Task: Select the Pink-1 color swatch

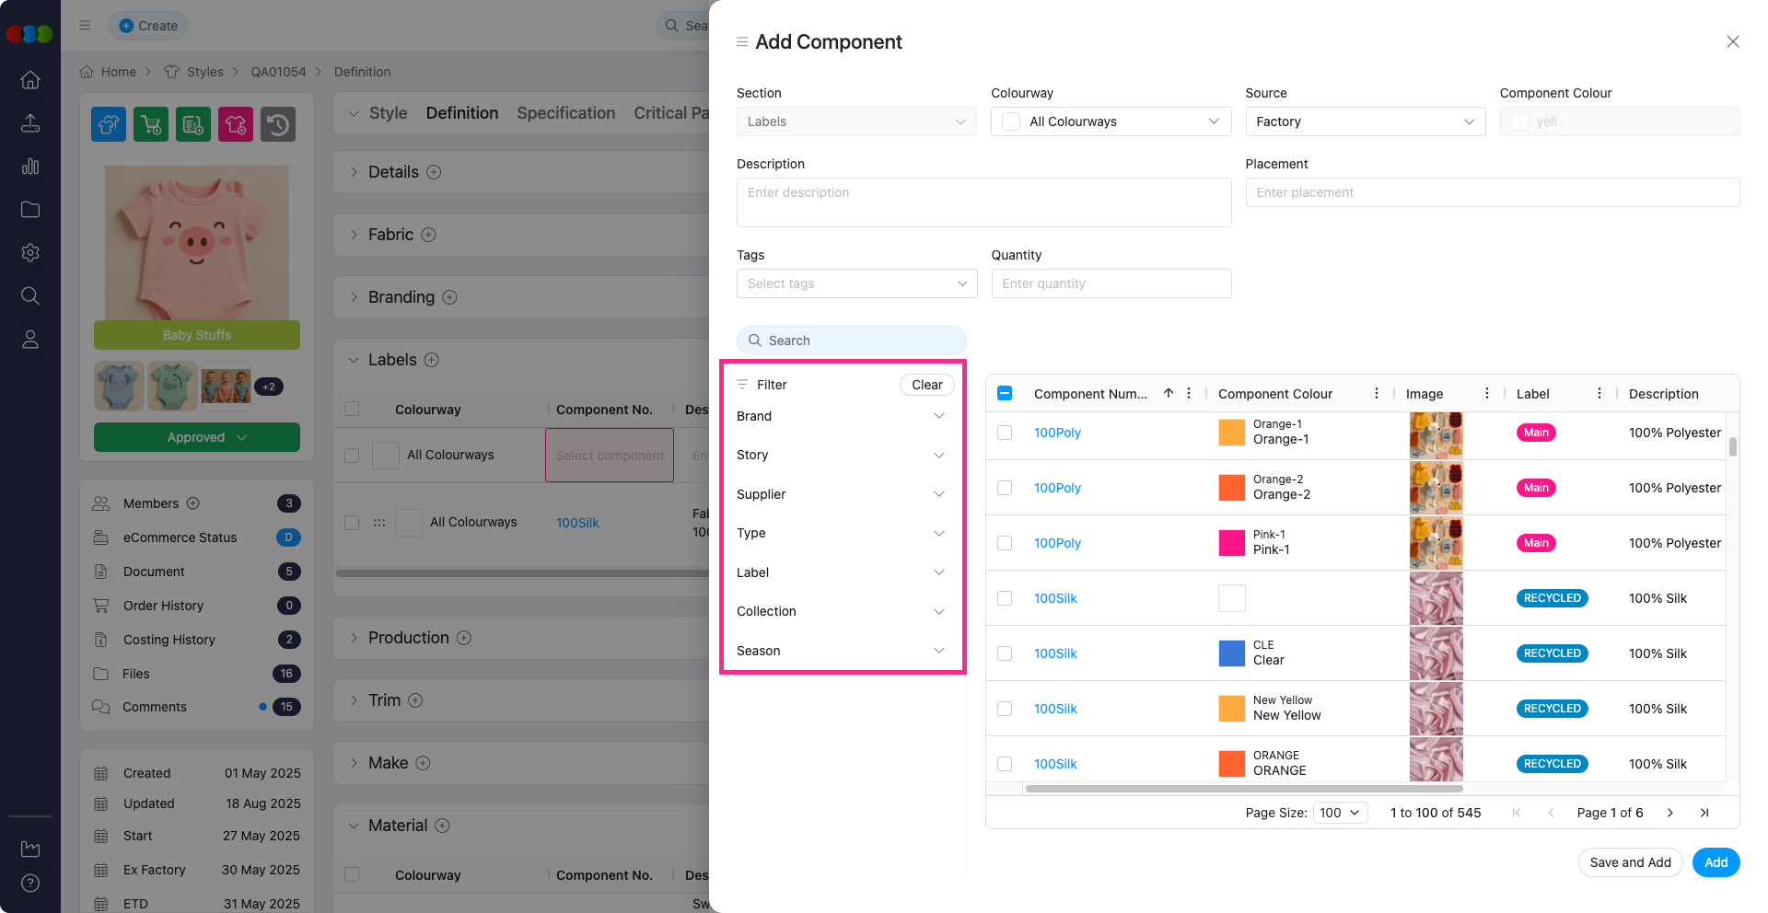Action: click(x=1231, y=543)
